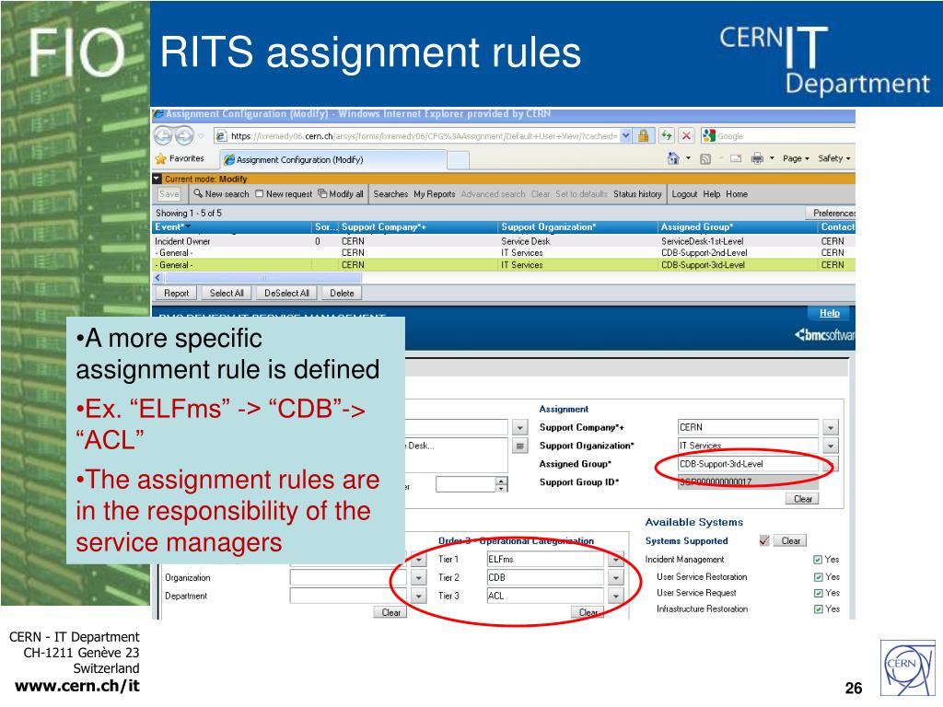Click Clear button under Support Group ID
The width and height of the screenshot is (943, 707).
(803, 499)
